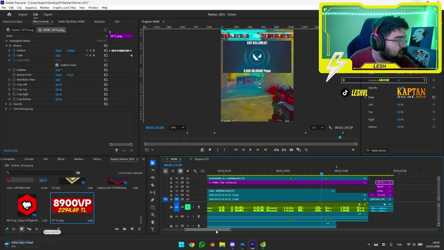The height and width of the screenshot is (250, 444).
Task: Open Sequence 01 timeline tab
Action: [202, 159]
